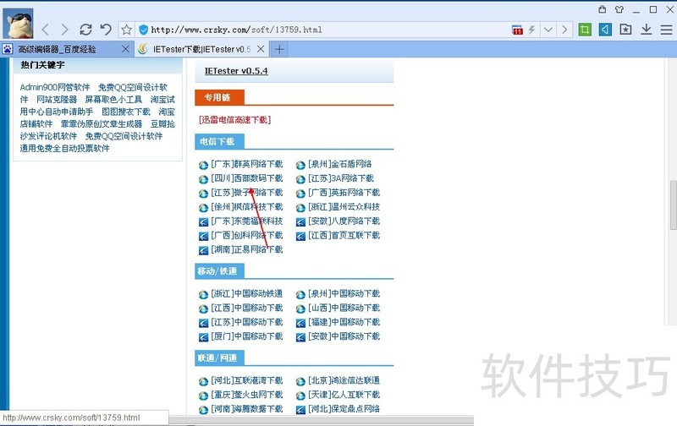Go back using the browser back arrow
This screenshot has height=426, width=677.
(x=46, y=30)
